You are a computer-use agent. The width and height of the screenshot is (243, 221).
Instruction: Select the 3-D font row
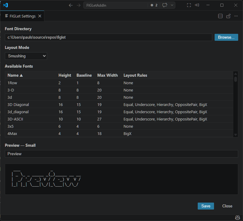(119, 90)
